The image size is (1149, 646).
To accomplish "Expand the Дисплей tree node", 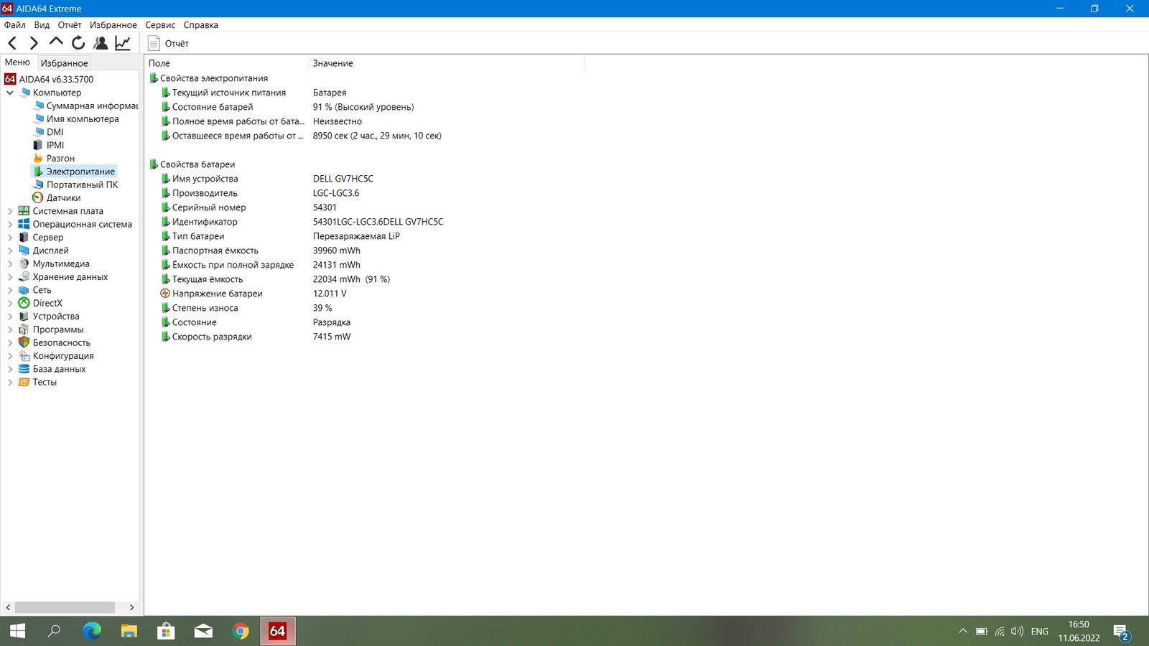I will click(10, 251).
